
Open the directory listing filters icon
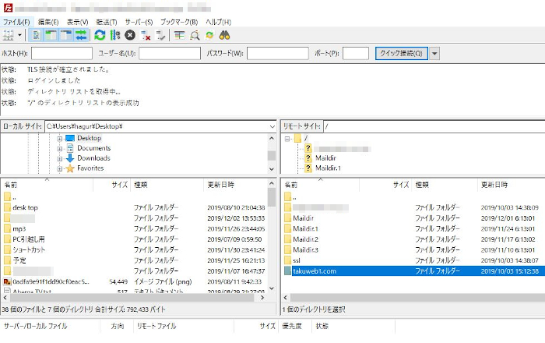[x=179, y=35]
